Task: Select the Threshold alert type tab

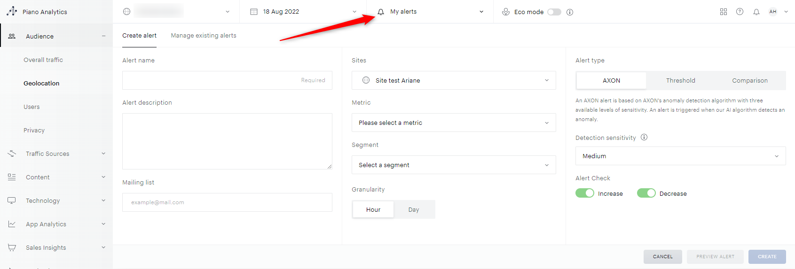Action: (680, 81)
